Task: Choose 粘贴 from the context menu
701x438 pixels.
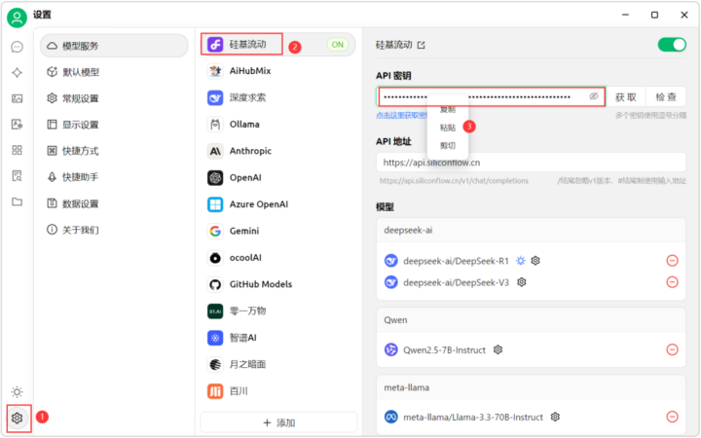Action: (448, 128)
